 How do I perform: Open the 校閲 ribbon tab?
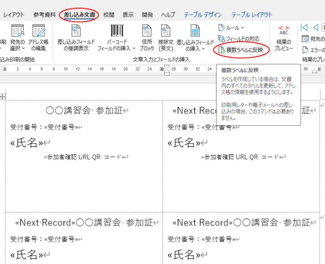coord(109,15)
